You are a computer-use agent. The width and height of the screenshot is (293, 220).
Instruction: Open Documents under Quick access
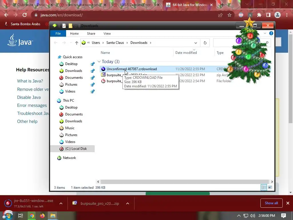pos(74,78)
